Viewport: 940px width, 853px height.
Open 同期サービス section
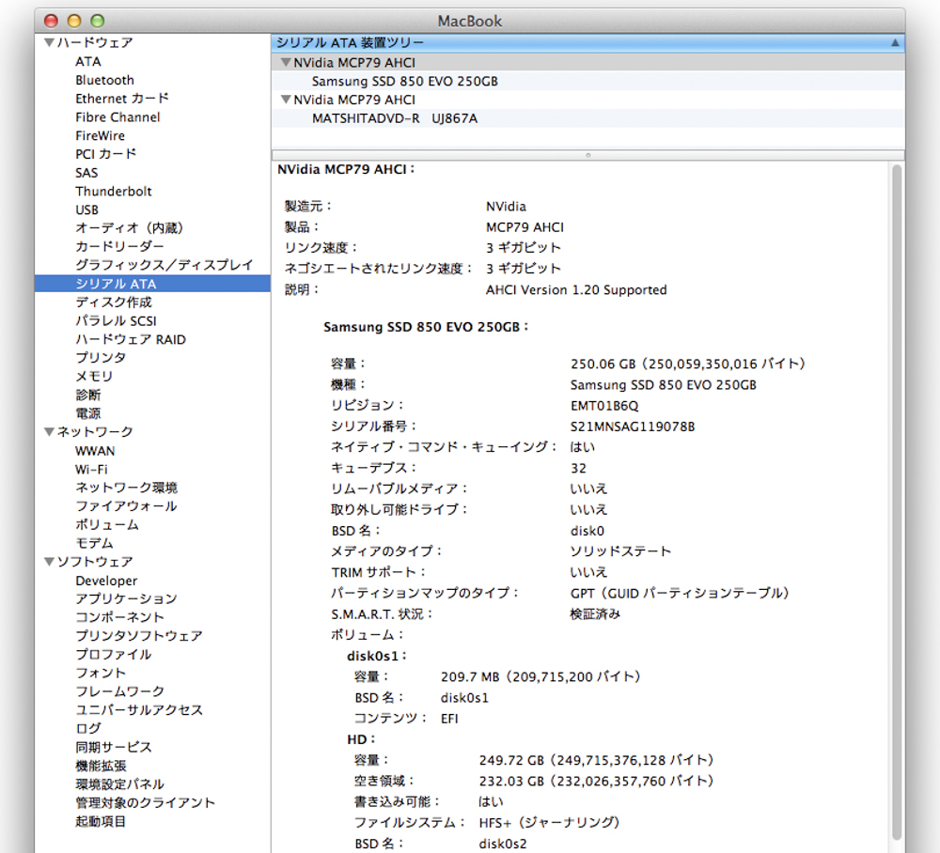(114, 747)
